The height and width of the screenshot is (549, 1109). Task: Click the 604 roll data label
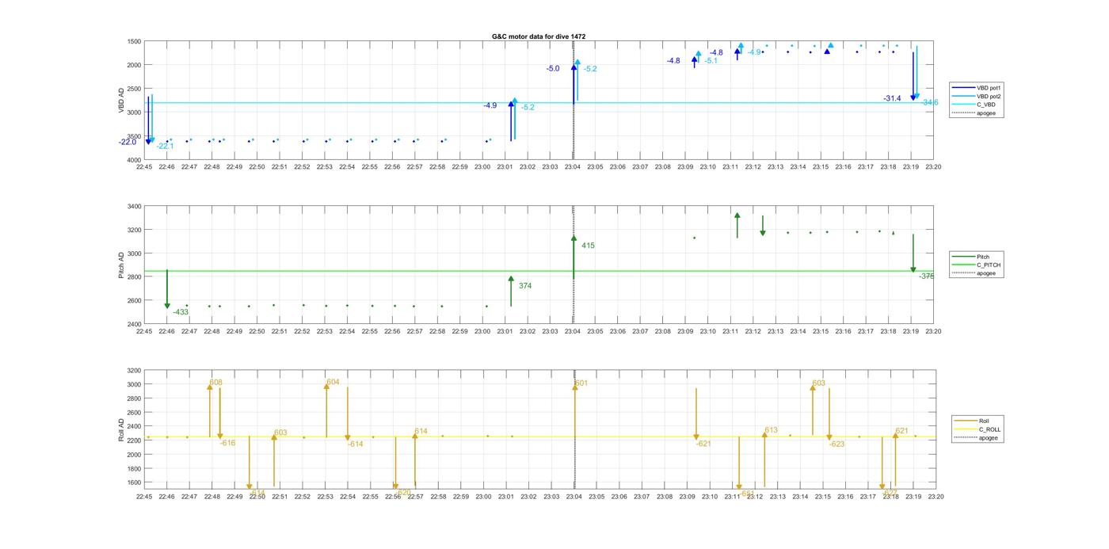coord(333,382)
